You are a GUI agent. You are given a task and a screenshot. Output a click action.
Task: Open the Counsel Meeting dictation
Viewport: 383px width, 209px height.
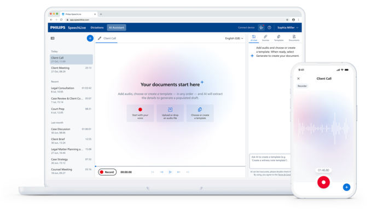click(71, 171)
